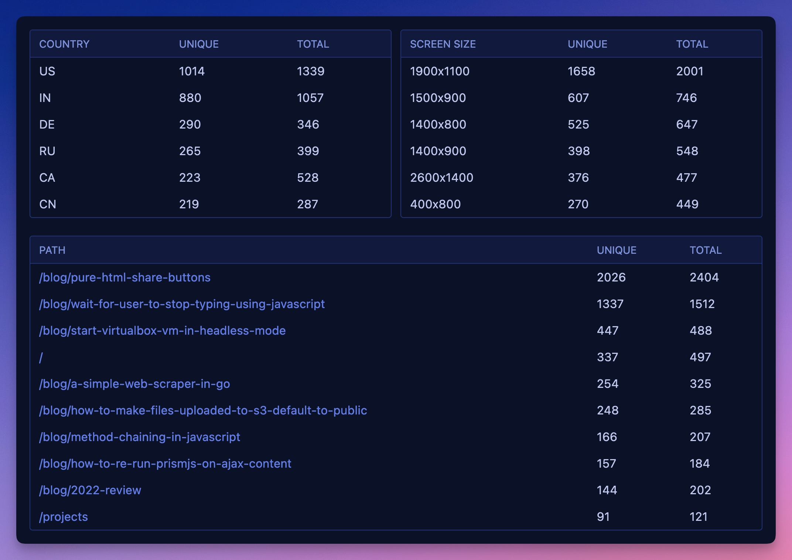Select the IN country row label
This screenshot has width=792, height=560.
[45, 98]
